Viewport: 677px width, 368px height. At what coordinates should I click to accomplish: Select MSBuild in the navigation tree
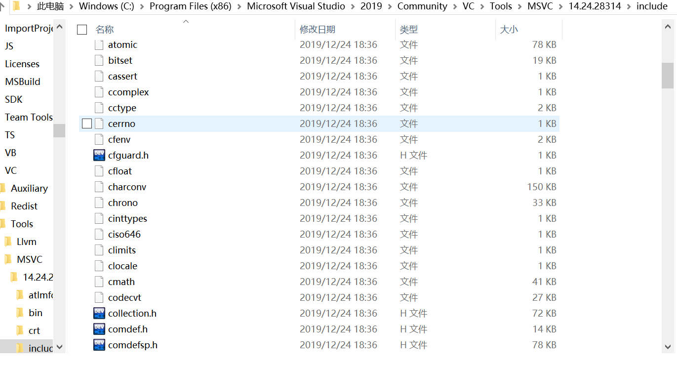pyautogui.click(x=23, y=82)
